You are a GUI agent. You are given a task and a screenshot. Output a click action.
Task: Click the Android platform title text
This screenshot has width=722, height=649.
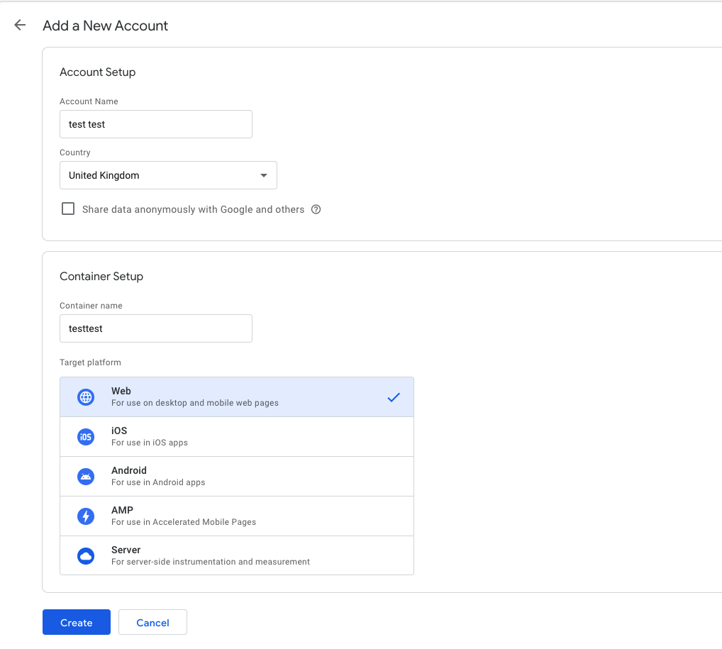pyautogui.click(x=129, y=470)
